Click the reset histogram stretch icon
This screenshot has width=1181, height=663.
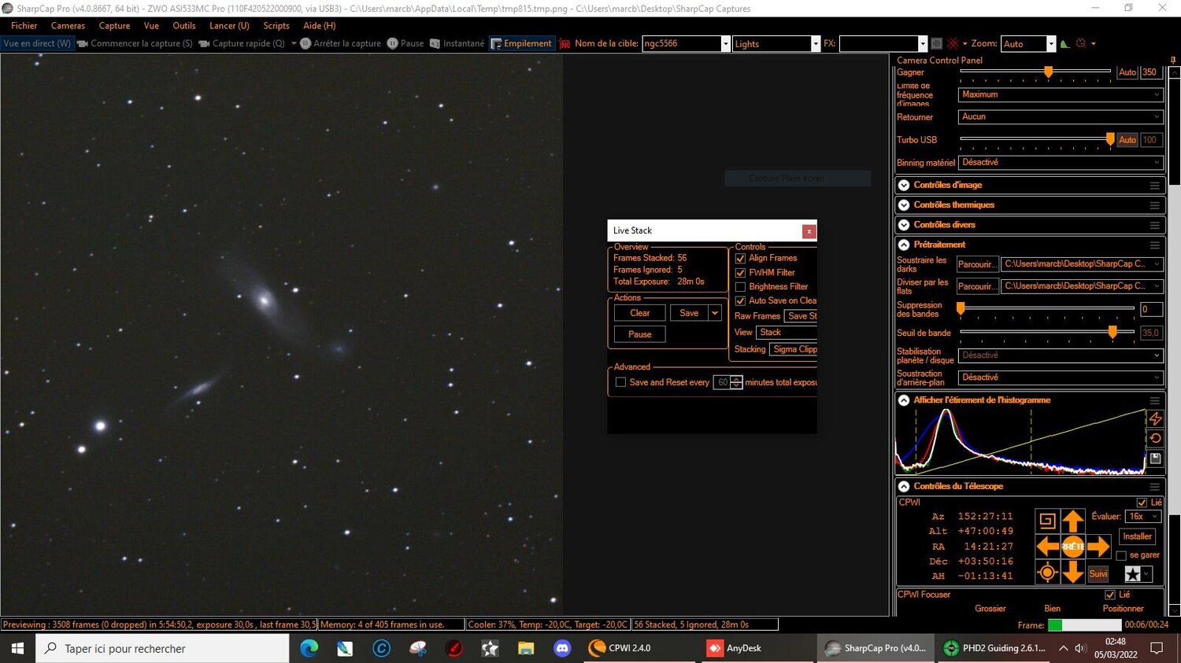click(1156, 439)
